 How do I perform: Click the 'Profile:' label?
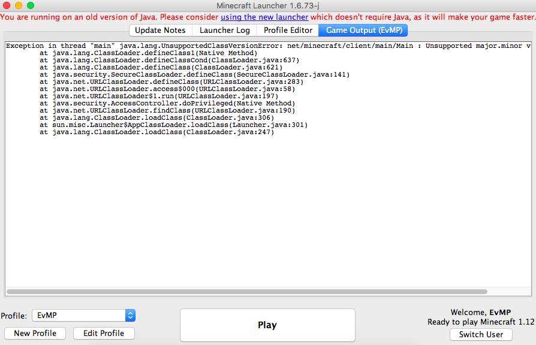click(x=14, y=316)
